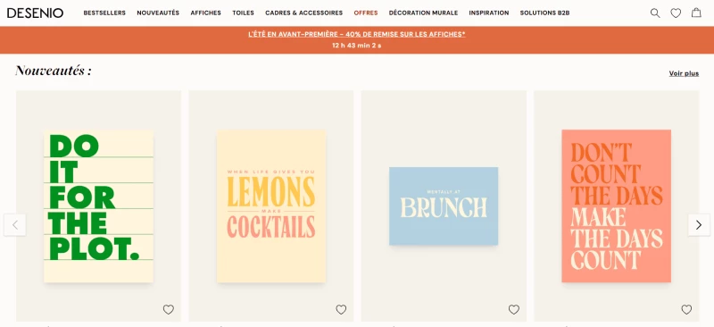Go to the next carousel slide
The width and height of the screenshot is (714, 327).
[x=699, y=225]
